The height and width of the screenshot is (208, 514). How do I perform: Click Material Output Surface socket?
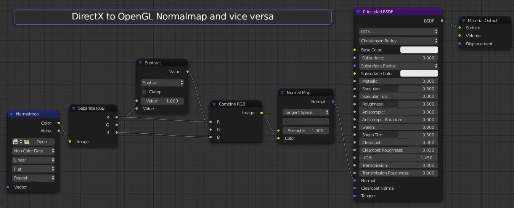coord(459,28)
